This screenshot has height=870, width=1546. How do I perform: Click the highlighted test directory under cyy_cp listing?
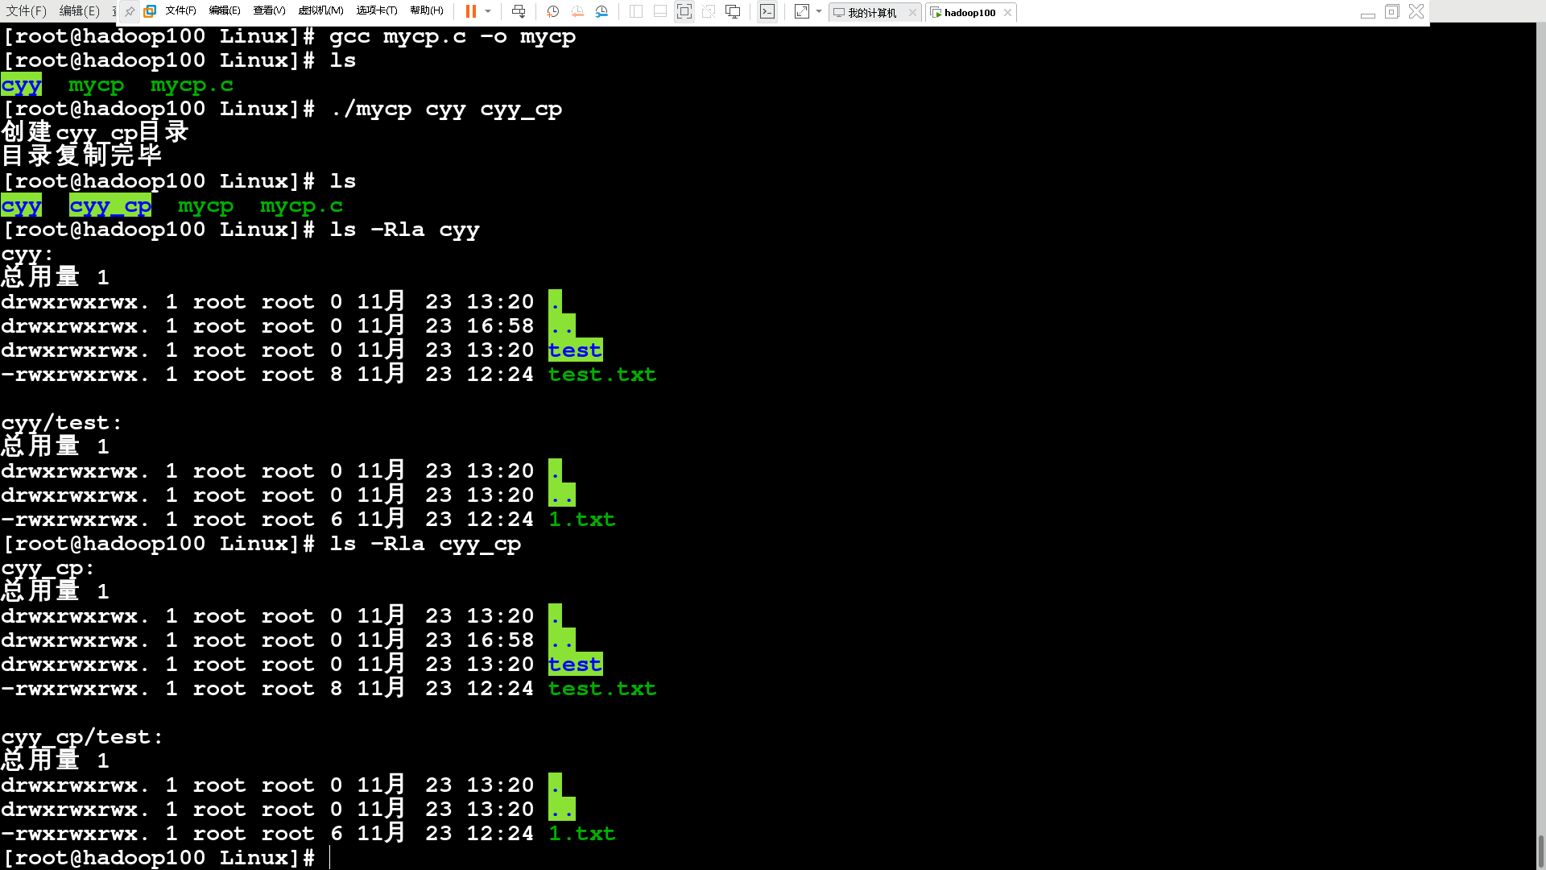pyautogui.click(x=575, y=665)
